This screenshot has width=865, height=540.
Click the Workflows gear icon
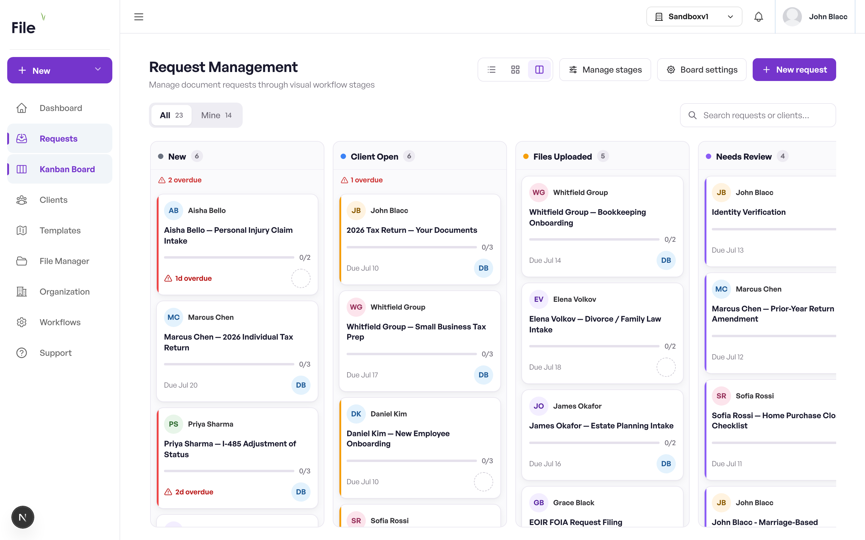[x=21, y=322]
